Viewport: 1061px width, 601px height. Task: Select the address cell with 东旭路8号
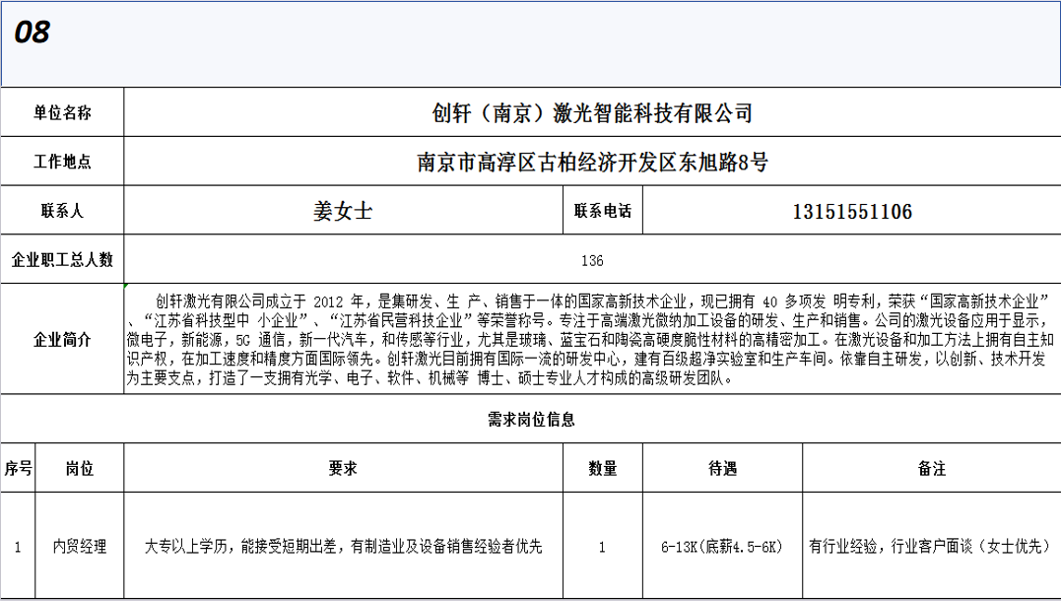[591, 163]
